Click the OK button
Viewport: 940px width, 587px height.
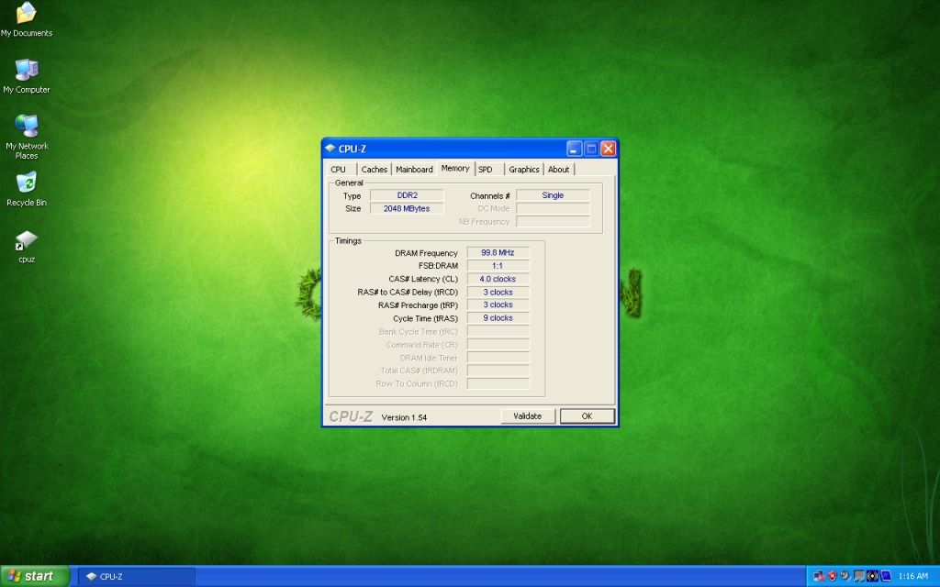pyautogui.click(x=587, y=416)
